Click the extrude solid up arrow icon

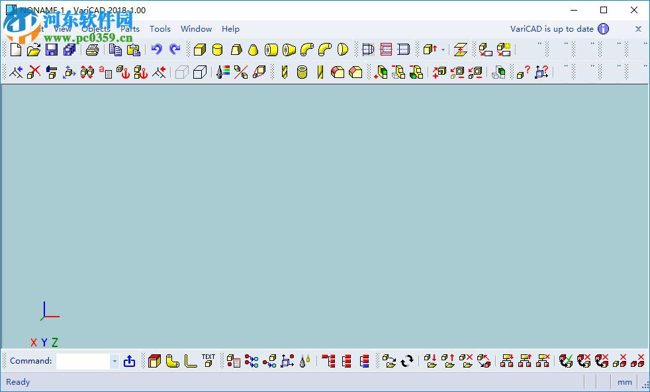click(430, 50)
